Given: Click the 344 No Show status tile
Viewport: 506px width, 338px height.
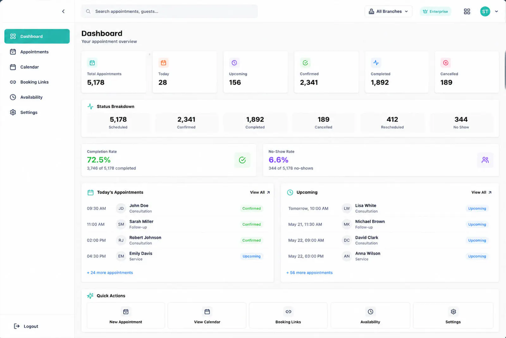Looking at the screenshot, I should coord(461,123).
